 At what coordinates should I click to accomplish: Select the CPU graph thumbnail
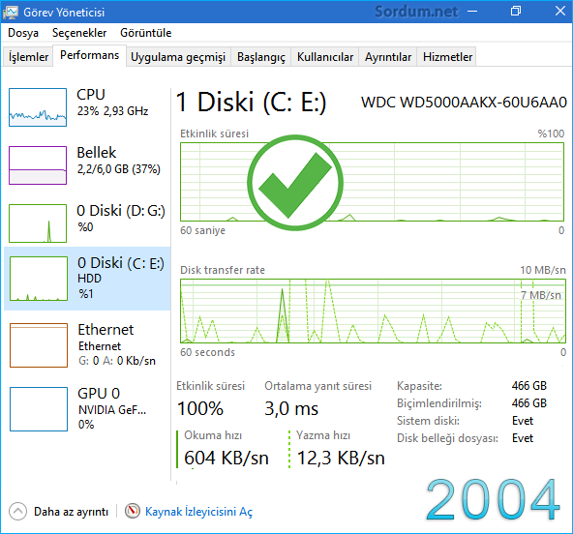(38, 107)
